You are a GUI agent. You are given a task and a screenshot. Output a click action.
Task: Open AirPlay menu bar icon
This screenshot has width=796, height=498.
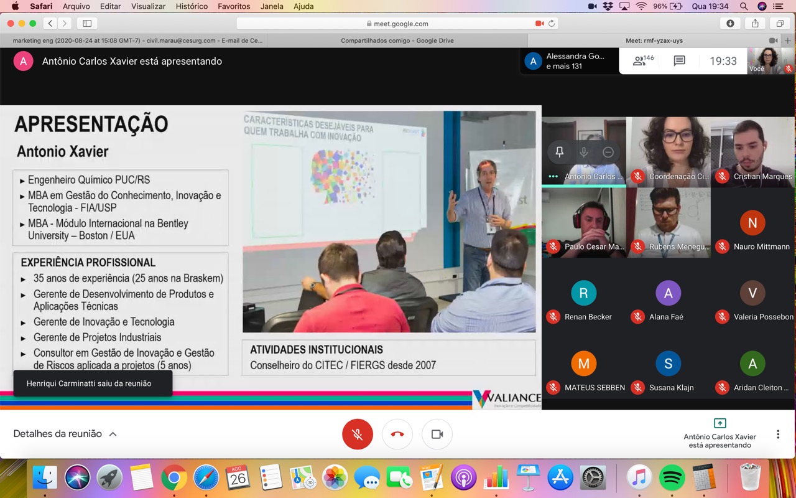point(624,6)
